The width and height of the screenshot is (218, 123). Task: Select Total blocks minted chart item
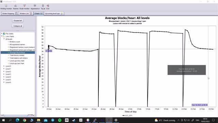click(17, 55)
